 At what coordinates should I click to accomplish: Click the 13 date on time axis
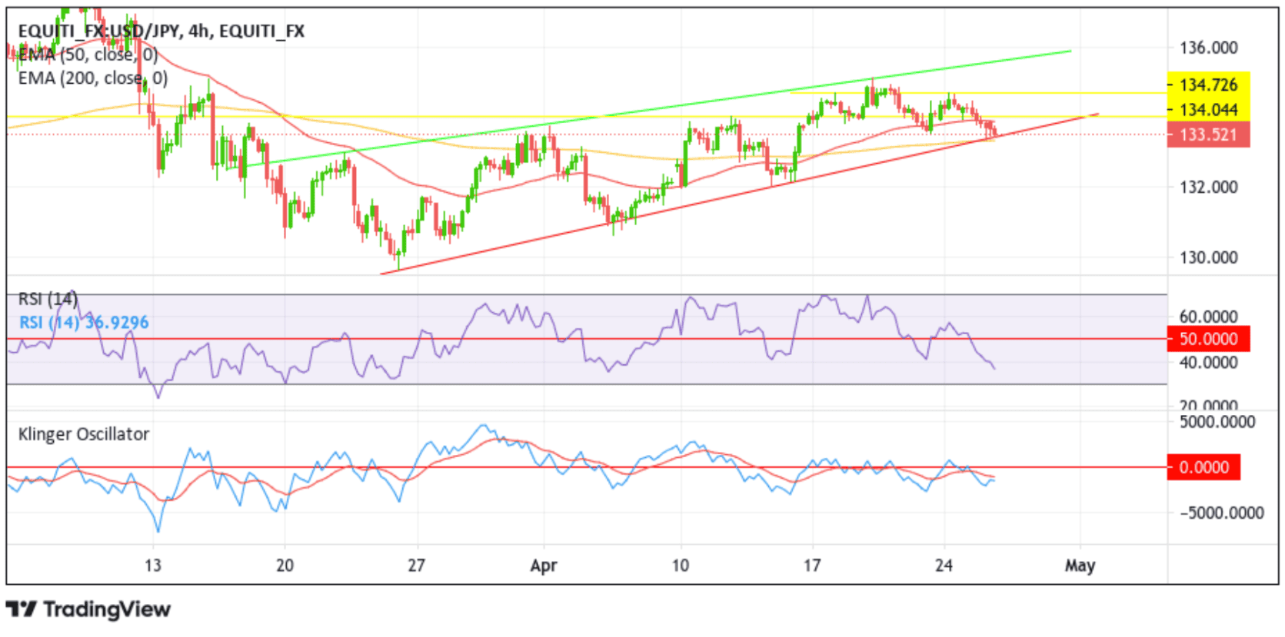coord(153,566)
